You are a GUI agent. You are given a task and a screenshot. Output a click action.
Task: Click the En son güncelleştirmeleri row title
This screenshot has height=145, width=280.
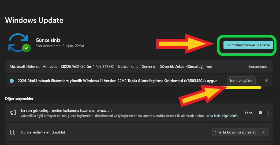point(67,110)
